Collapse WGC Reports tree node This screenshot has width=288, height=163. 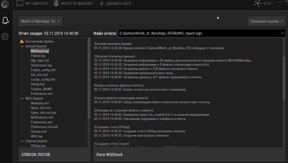coord(22,98)
